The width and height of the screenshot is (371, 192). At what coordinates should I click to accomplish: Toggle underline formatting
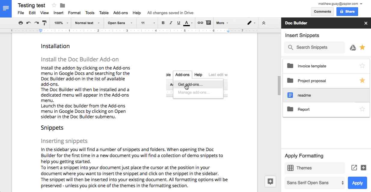tap(179, 23)
